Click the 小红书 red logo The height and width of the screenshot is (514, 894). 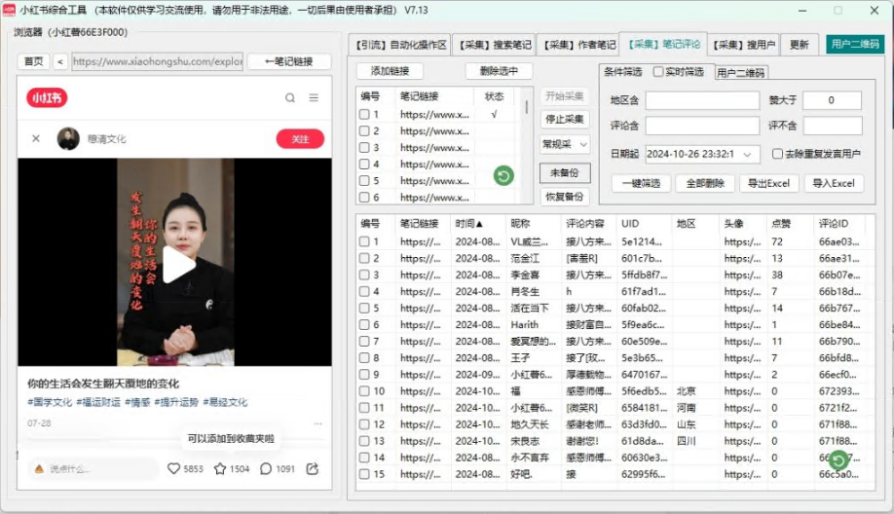click(x=47, y=98)
